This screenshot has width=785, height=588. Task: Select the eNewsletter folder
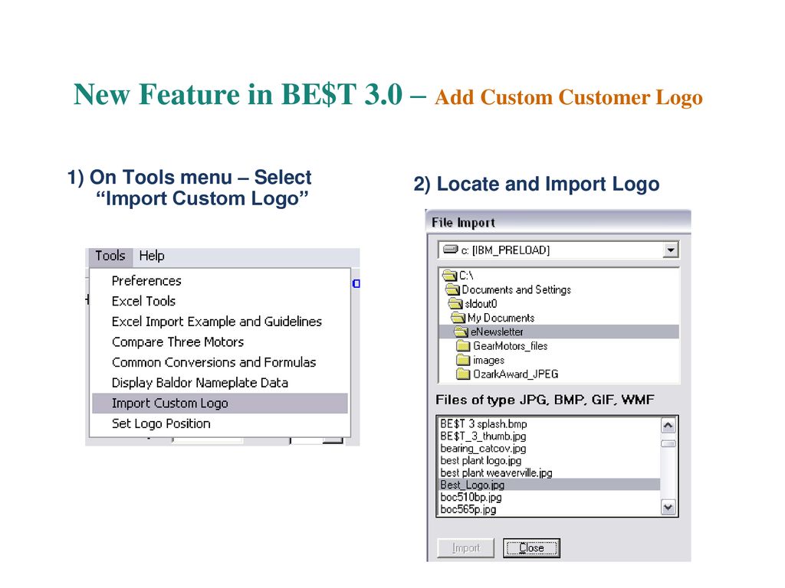click(x=559, y=332)
